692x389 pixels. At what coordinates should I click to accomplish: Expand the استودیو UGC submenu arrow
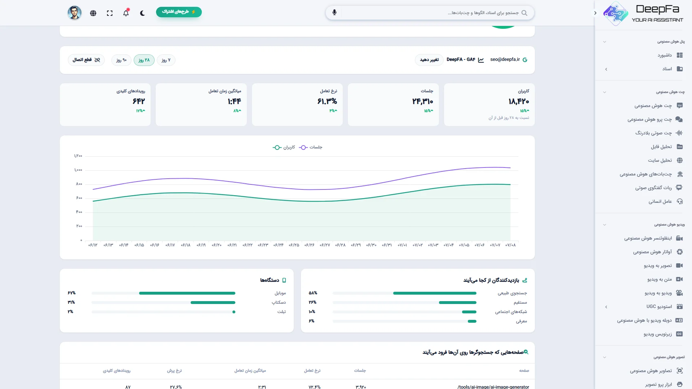coord(606,307)
